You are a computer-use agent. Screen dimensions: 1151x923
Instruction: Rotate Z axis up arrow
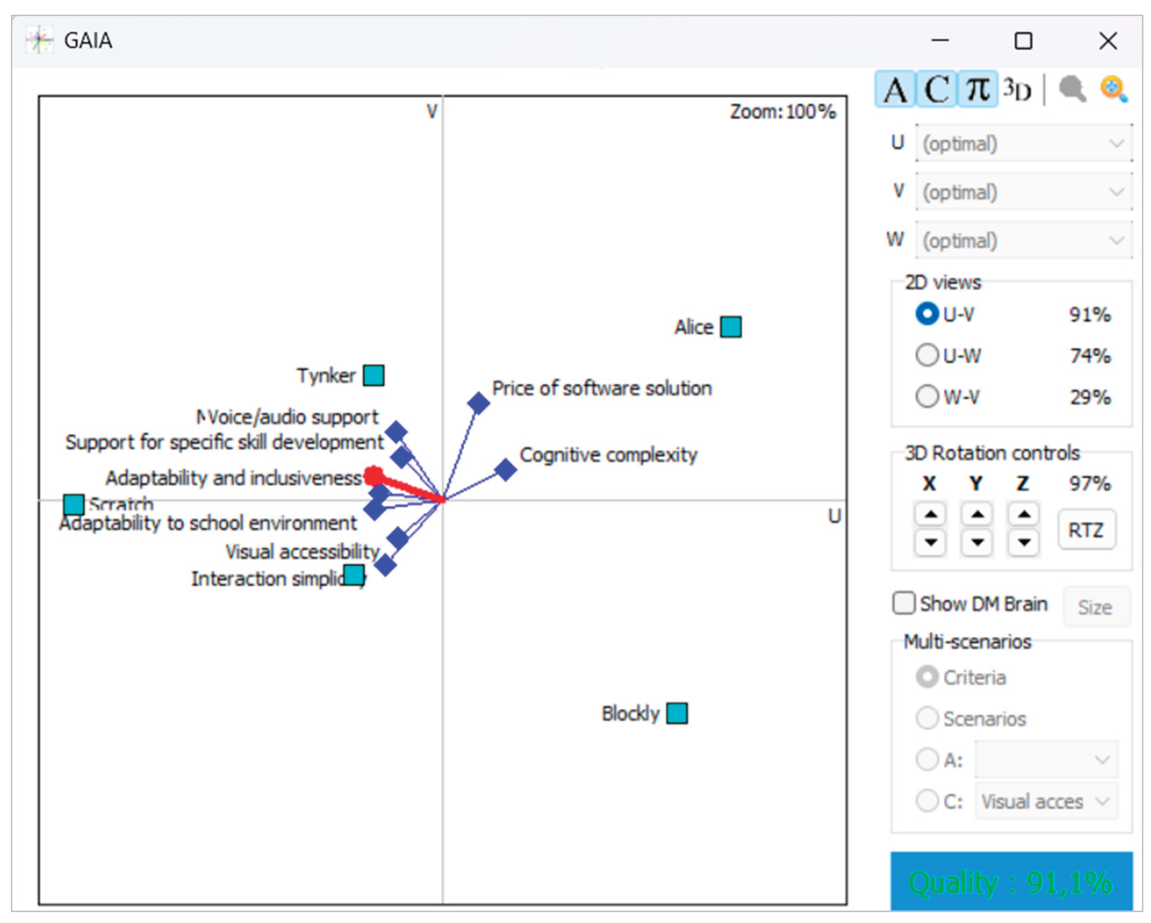coord(1024,514)
